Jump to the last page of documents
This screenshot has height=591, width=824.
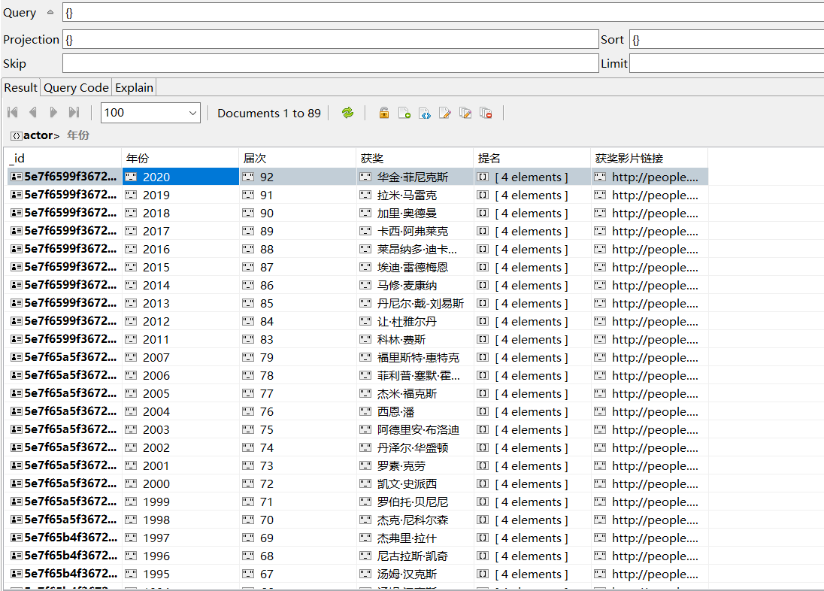click(74, 112)
